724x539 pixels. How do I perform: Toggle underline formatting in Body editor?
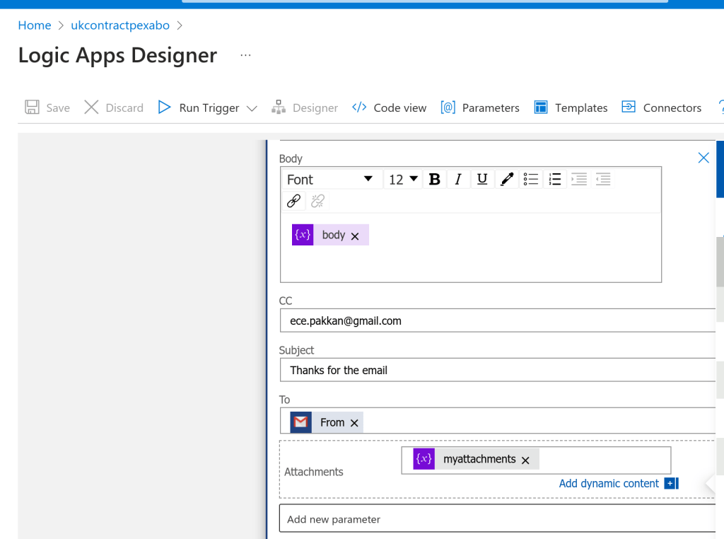pyautogui.click(x=482, y=179)
